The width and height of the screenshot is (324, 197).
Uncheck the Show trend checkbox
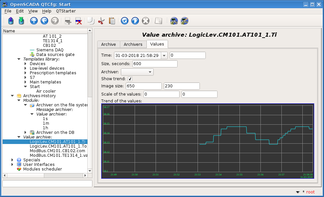pos(130,79)
